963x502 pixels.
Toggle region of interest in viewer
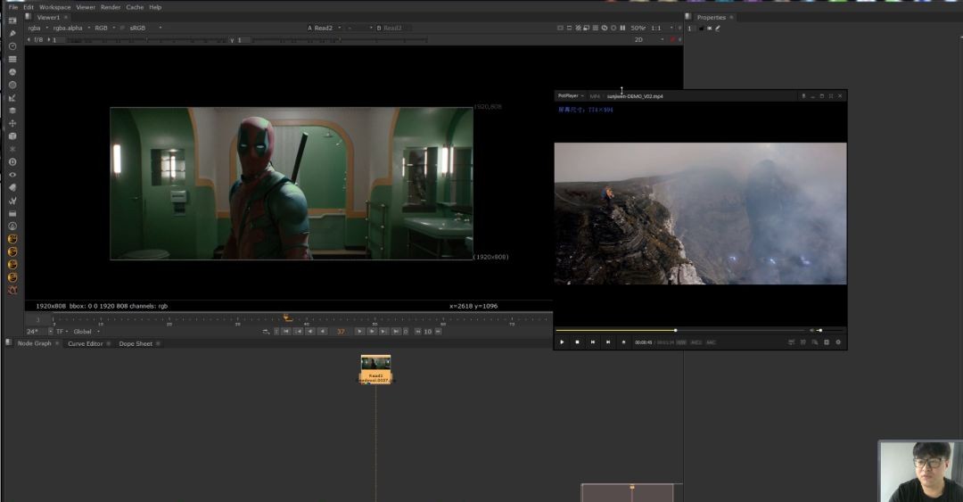tap(569, 28)
